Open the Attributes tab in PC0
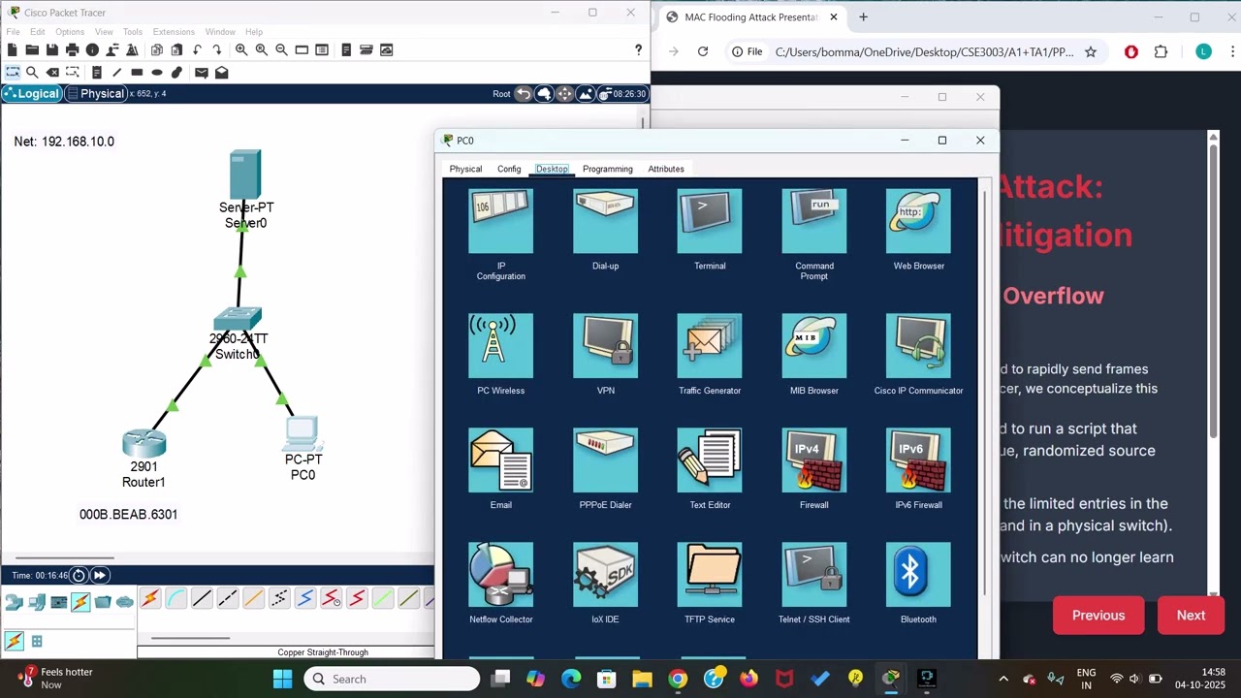The height and width of the screenshot is (698, 1241). (666, 169)
